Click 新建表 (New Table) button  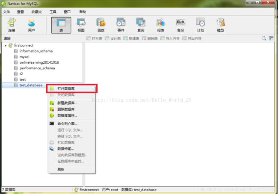[x=131, y=38]
